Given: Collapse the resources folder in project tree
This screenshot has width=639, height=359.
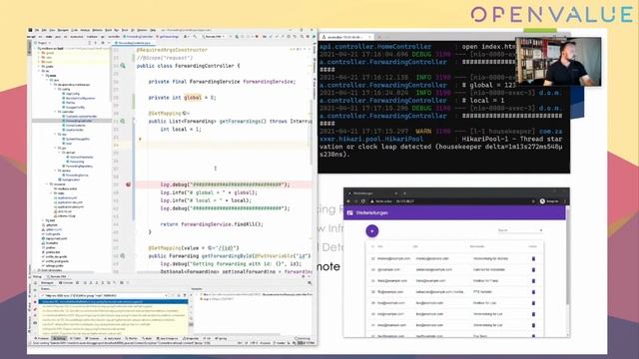Looking at the screenshot, I should (47, 184).
